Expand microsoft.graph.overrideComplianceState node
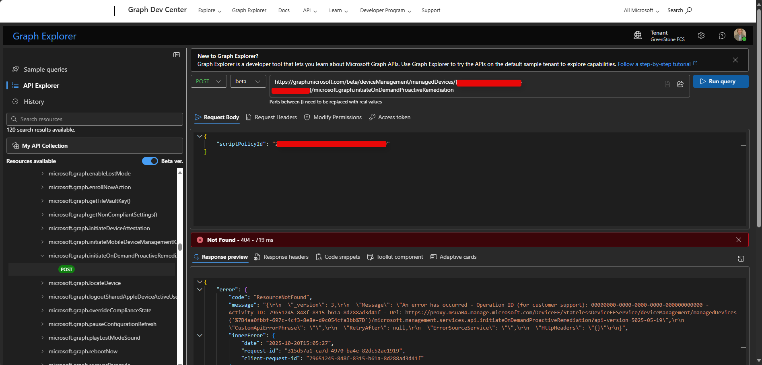 (x=42, y=310)
